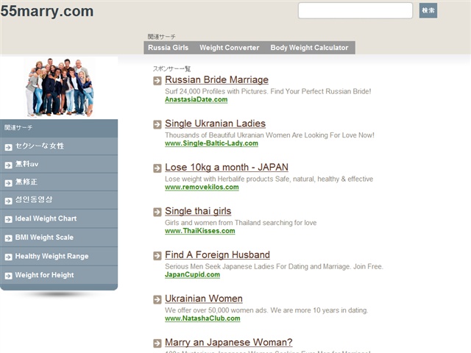Viewport: 471px width, 353px height.
Task: Select セクシーな女性 in sidebar
Action: pyautogui.click(x=40, y=146)
